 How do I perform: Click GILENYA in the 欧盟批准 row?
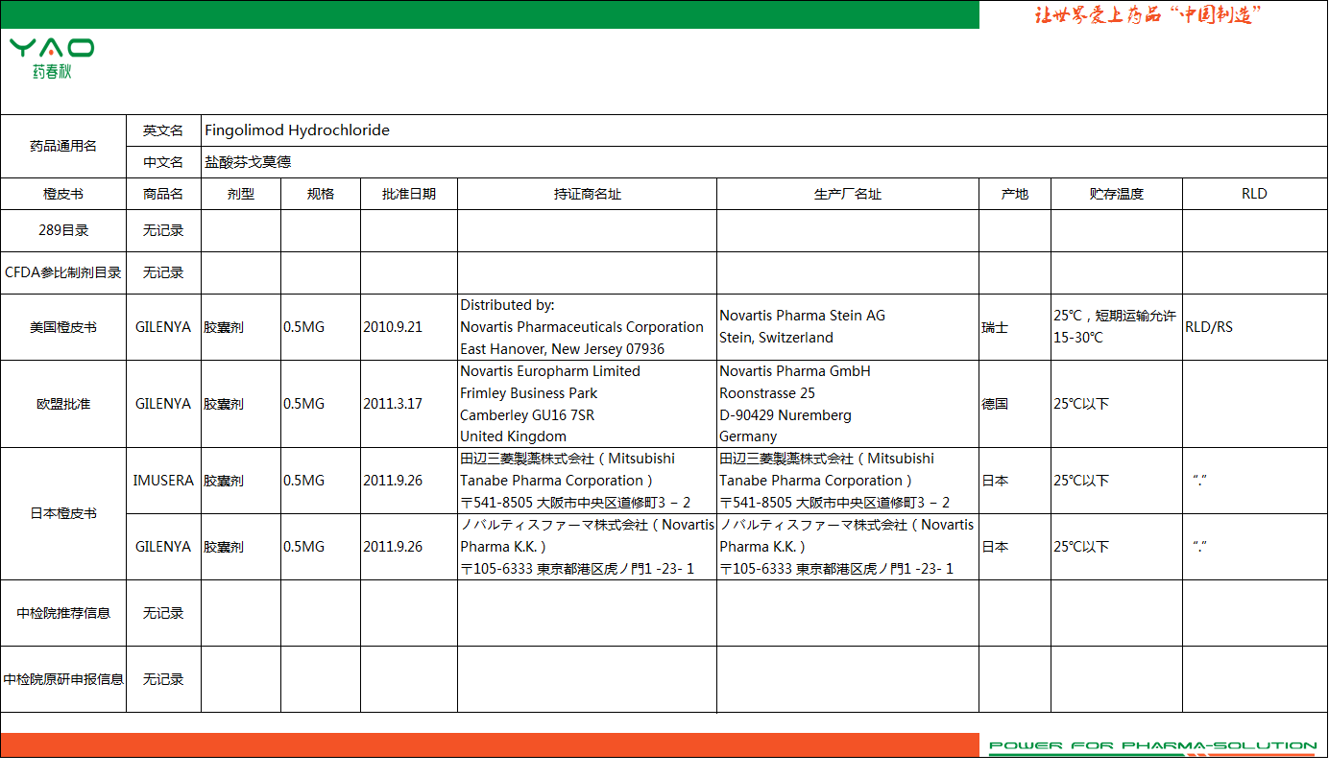click(x=163, y=404)
